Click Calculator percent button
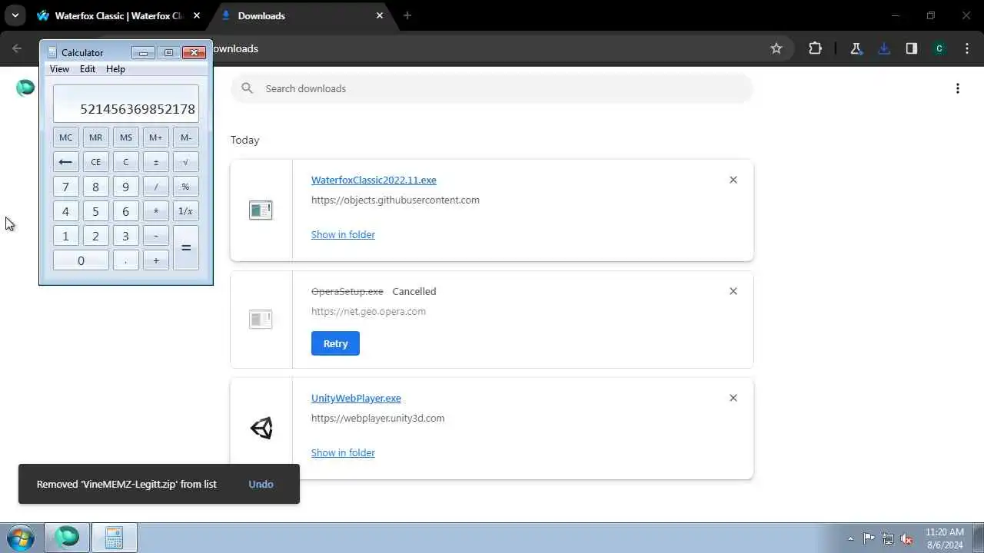Screen dimensions: 984x553 (x=185, y=187)
